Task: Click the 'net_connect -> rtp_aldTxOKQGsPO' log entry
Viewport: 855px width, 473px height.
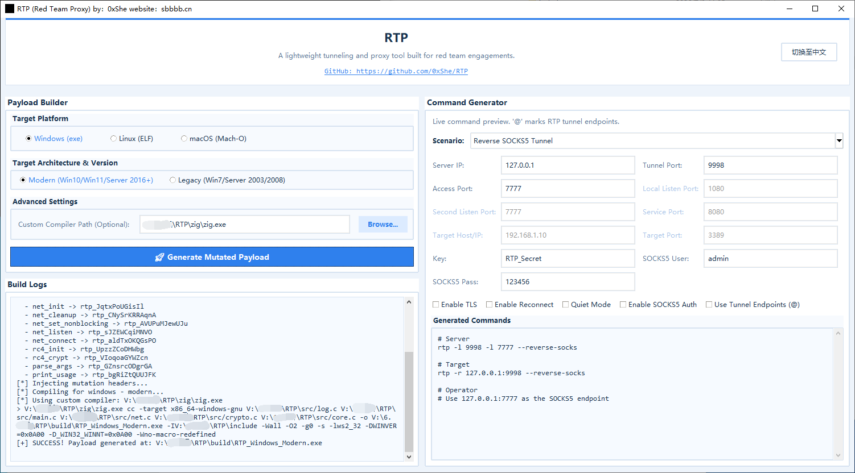Action: coord(90,341)
